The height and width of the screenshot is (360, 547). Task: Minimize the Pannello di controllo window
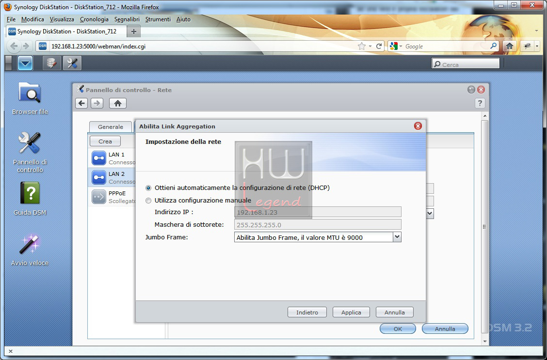click(x=471, y=90)
